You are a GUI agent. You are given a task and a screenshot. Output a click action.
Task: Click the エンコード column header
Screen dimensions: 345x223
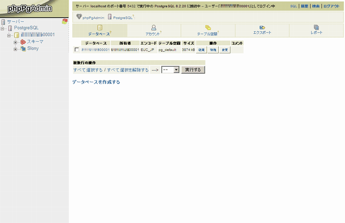149,43
